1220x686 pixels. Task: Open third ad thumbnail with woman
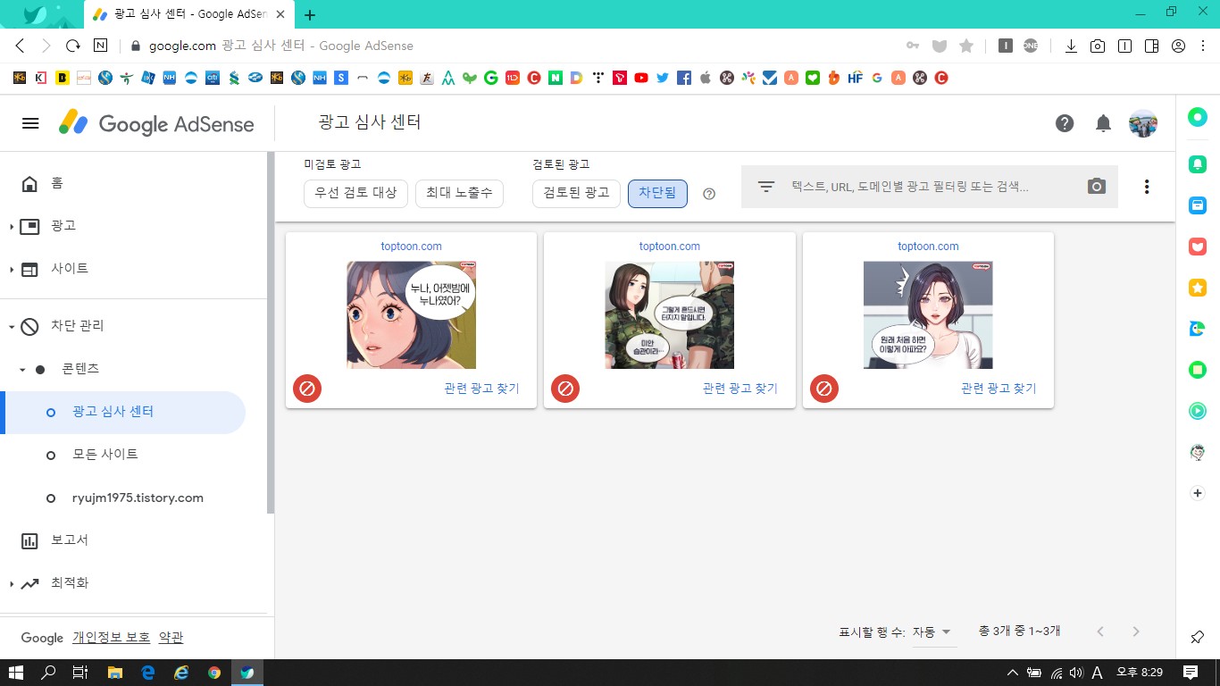click(928, 314)
